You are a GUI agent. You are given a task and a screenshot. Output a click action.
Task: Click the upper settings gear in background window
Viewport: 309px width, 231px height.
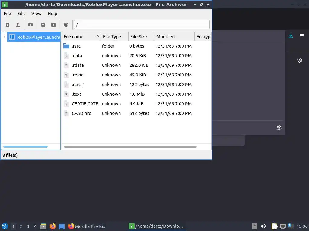pos(300,60)
